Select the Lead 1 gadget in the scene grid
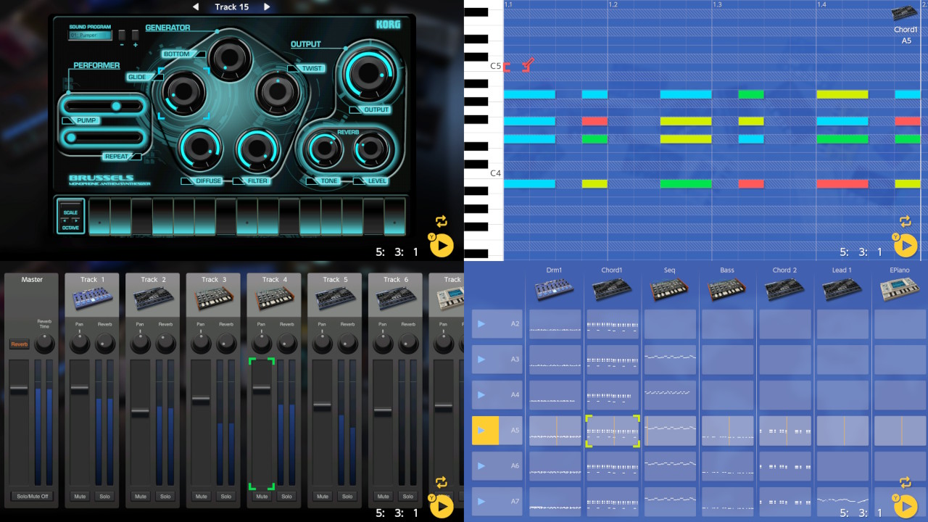 842,290
